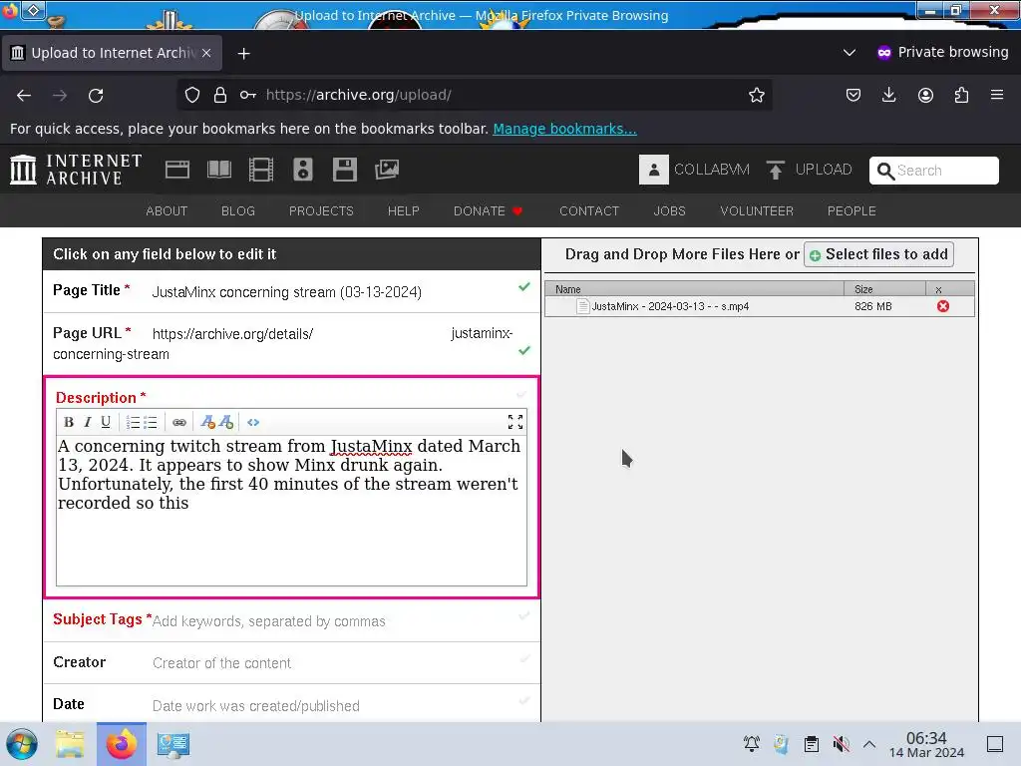
Task: Open Firefox application hamburger menu
Action: (997, 95)
